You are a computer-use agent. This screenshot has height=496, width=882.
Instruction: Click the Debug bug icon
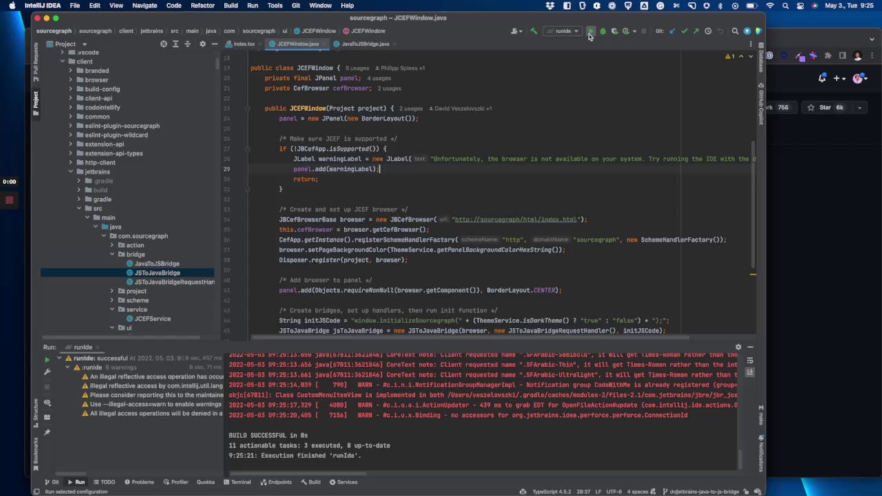(x=602, y=31)
